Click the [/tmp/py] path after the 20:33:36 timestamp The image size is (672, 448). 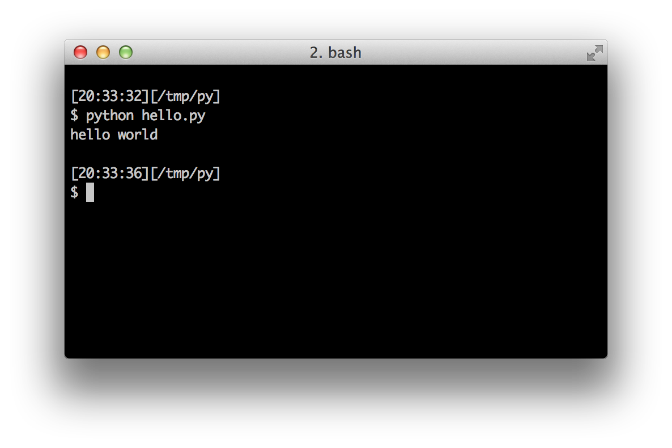(185, 173)
